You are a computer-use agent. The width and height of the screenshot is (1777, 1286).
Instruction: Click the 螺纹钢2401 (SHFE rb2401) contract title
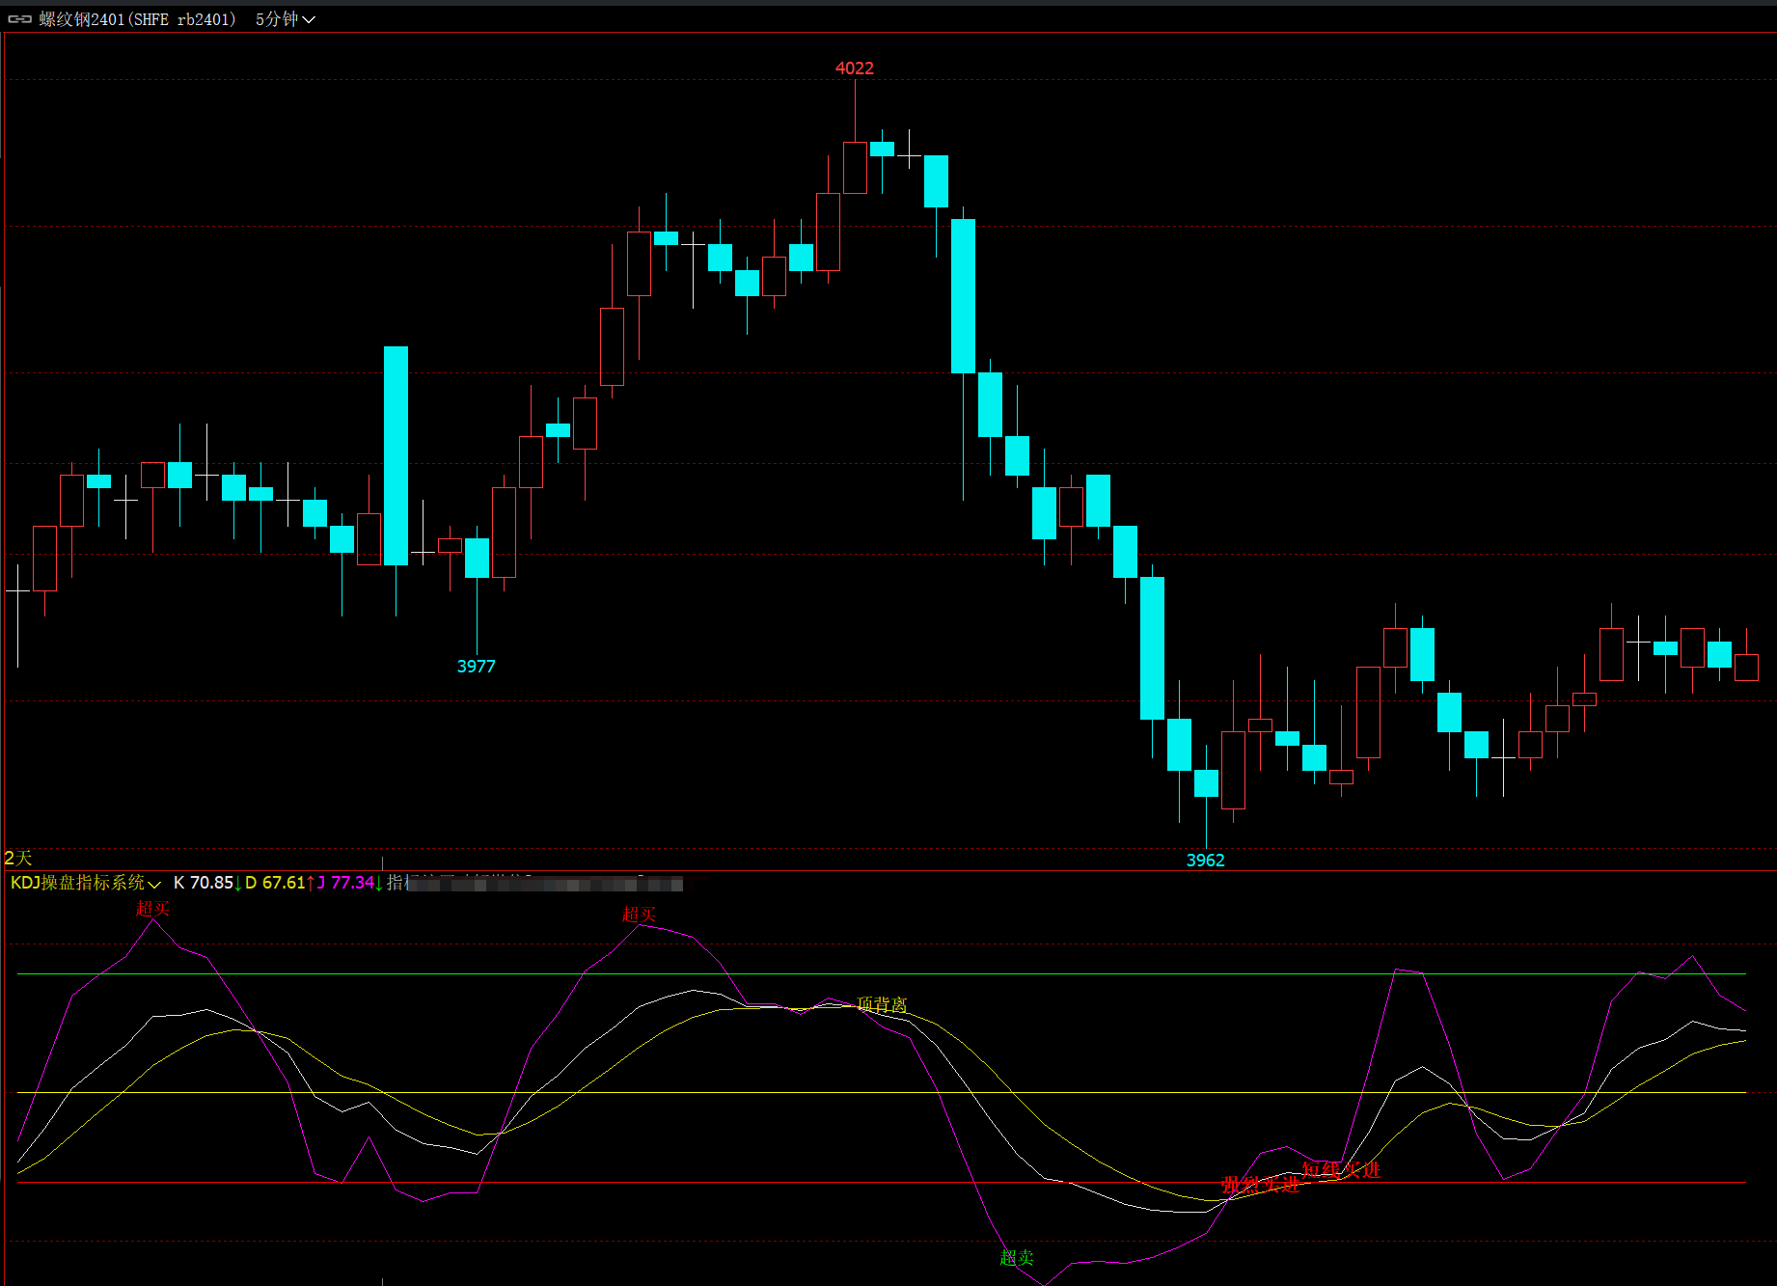pos(137,19)
